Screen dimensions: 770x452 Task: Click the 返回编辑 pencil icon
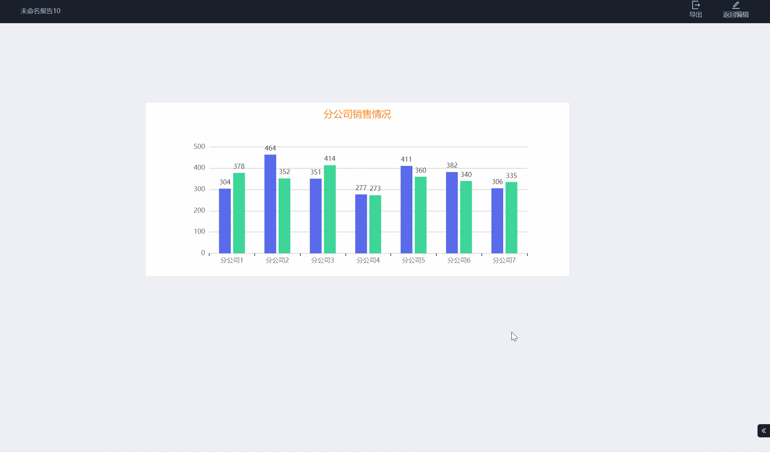[x=736, y=5]
